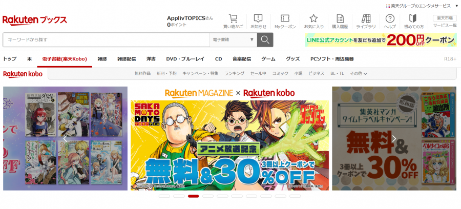Go to the CD tab
The image size is (461, 209).
[x=218, y=59]
